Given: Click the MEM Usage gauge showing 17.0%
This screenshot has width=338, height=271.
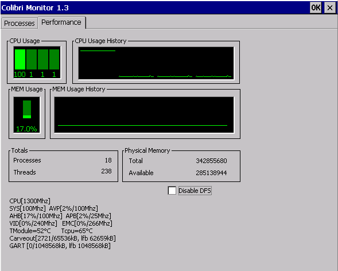Looking at the screenshot, I should point(27,115).
